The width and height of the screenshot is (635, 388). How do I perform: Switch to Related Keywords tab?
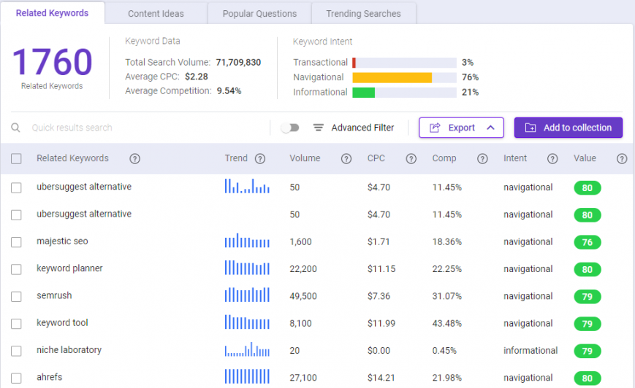pos(52,13)
